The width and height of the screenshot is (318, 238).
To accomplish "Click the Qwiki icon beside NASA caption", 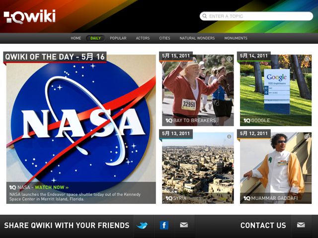I will (12, 187).
